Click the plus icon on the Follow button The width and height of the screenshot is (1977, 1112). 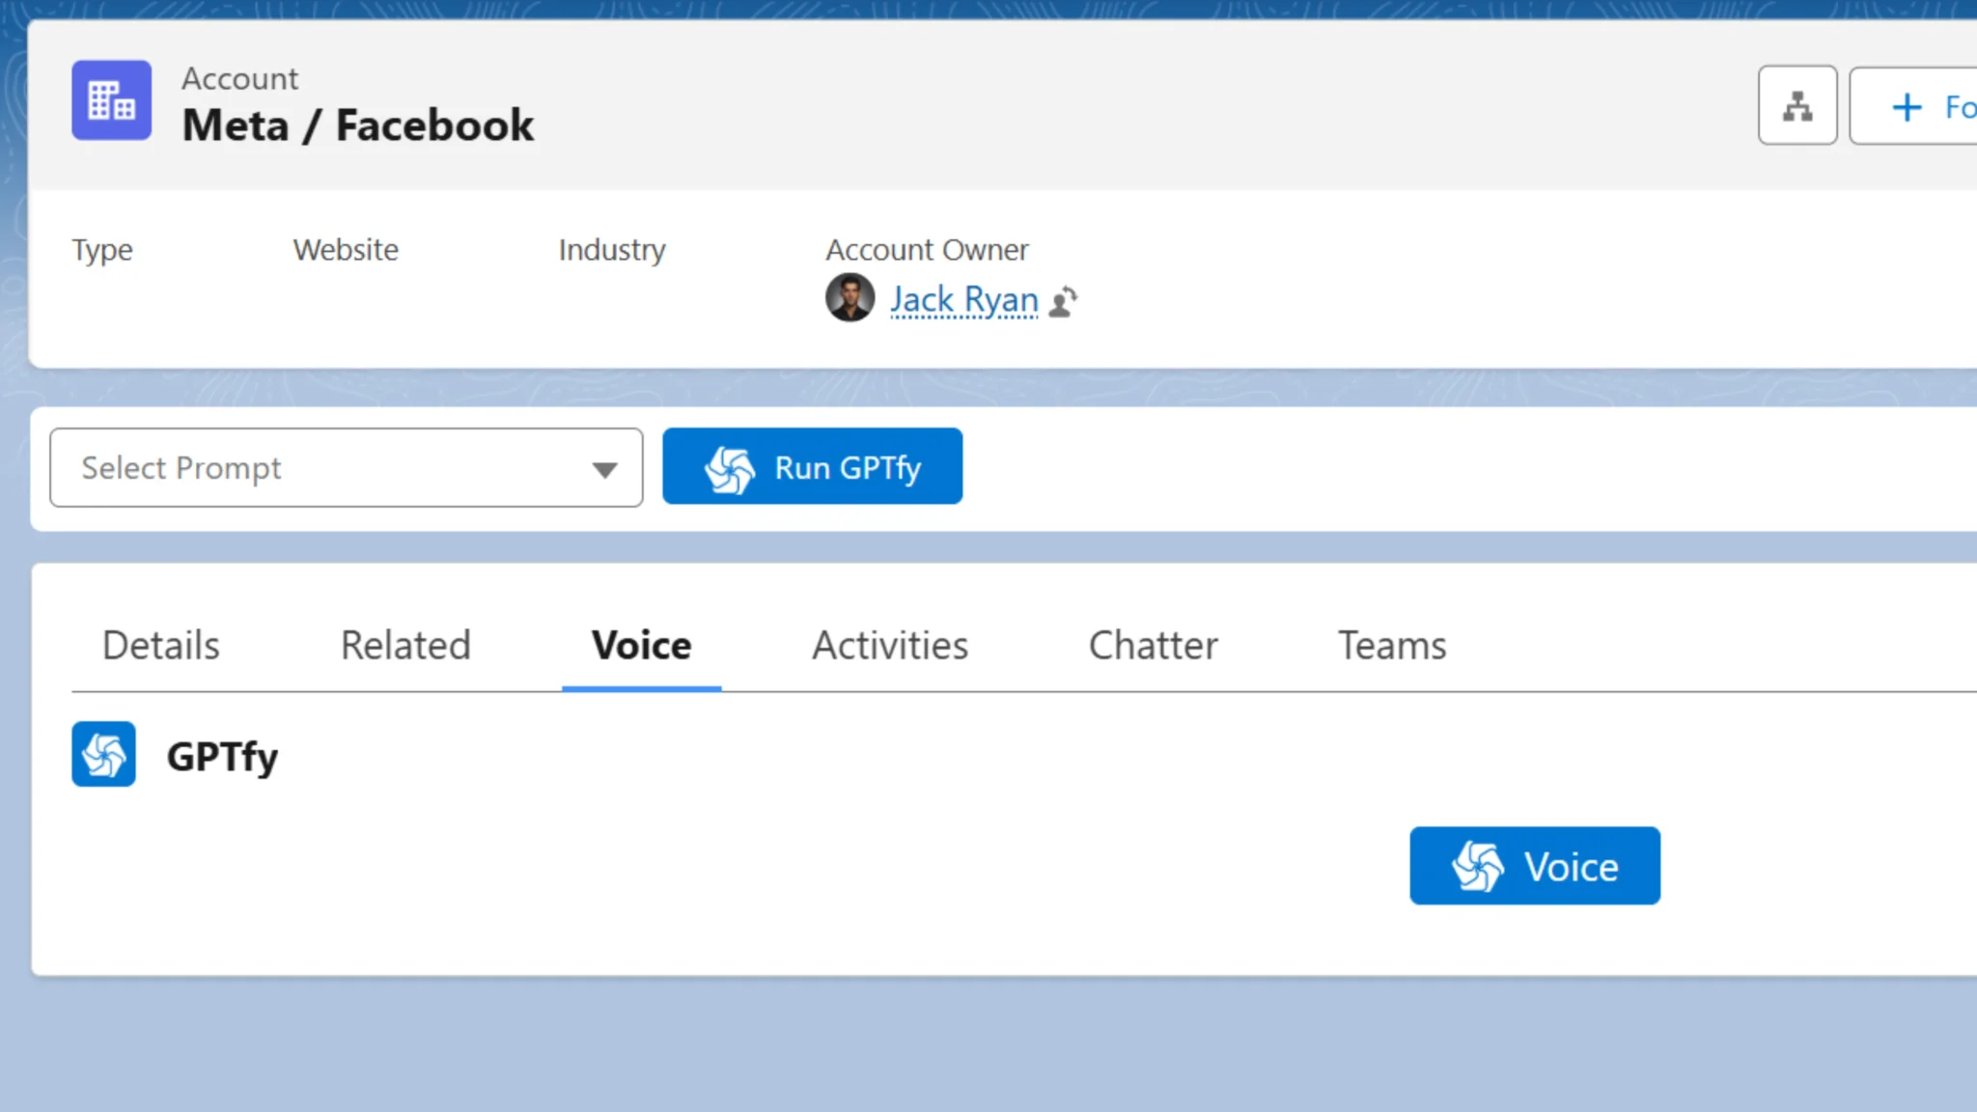(x=1907, y=106)
